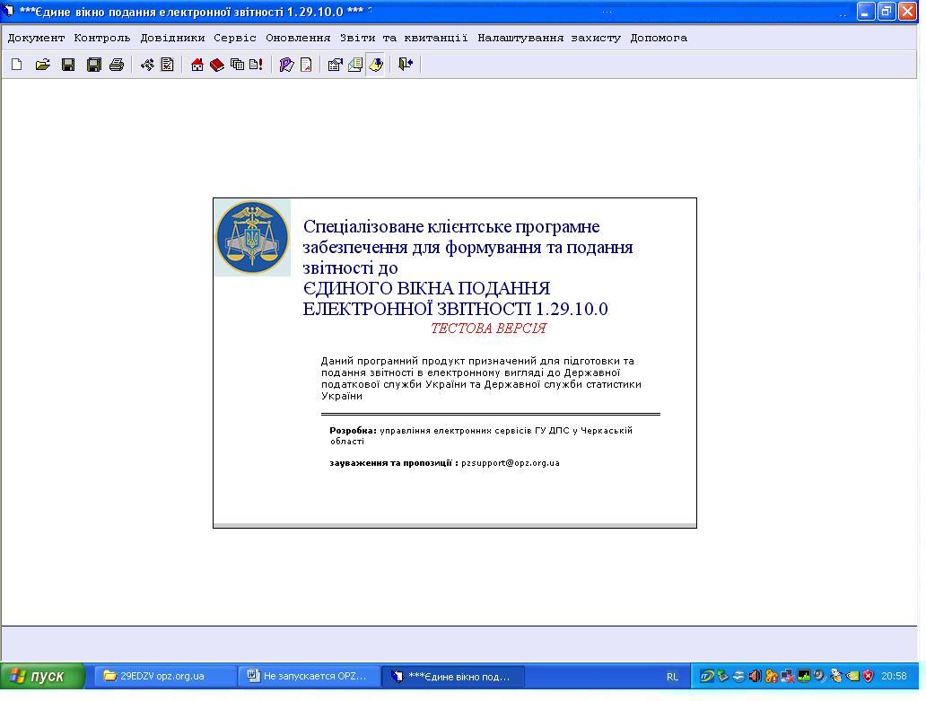Click the IT tray icon
Image resolution: width=926 pixels, height=701 pixels.
707,676
